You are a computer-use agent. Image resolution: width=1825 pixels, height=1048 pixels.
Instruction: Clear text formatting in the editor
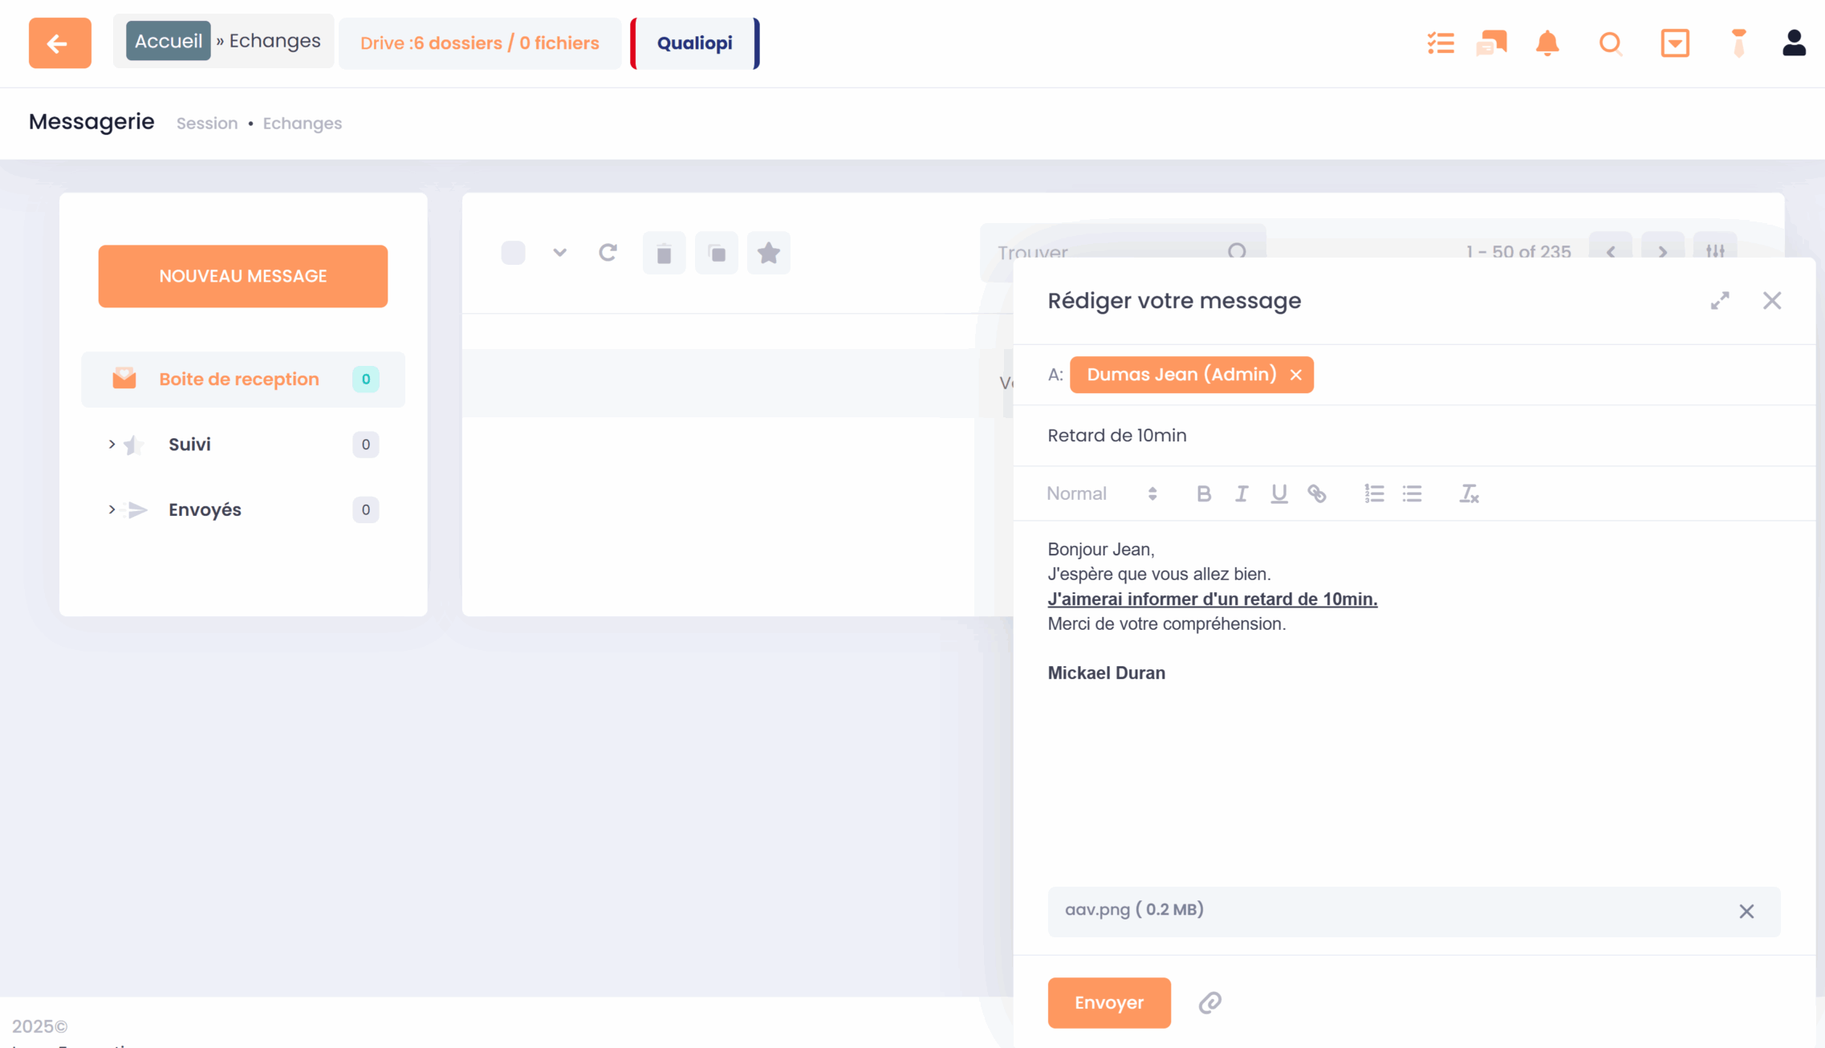pyautogui.click(x=1469, y=494)
